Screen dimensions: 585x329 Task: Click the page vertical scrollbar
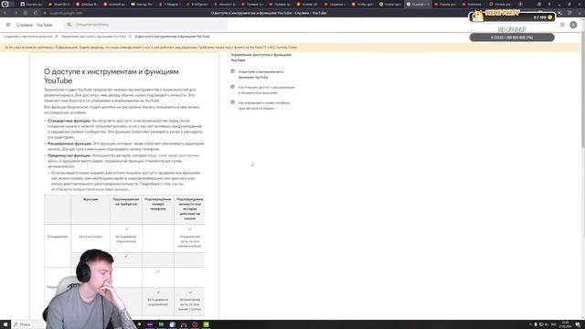pos(583,90)
